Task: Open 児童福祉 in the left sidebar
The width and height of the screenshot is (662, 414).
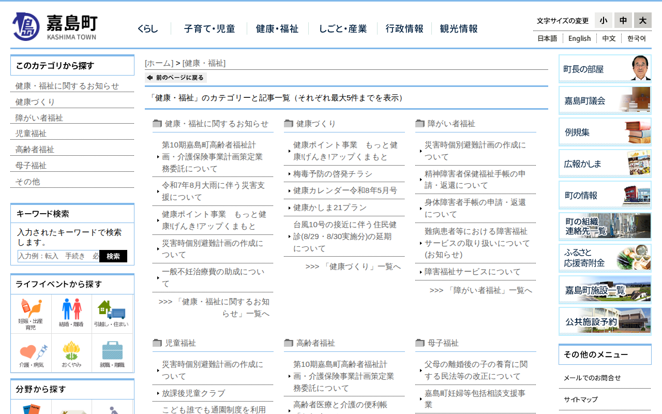Action: [31, 134]
